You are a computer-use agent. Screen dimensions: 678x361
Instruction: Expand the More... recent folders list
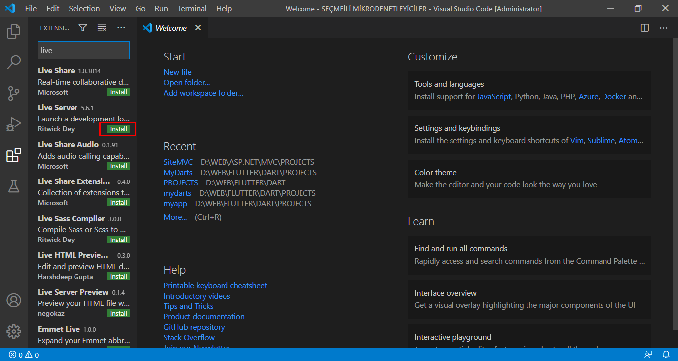point(175,217)
